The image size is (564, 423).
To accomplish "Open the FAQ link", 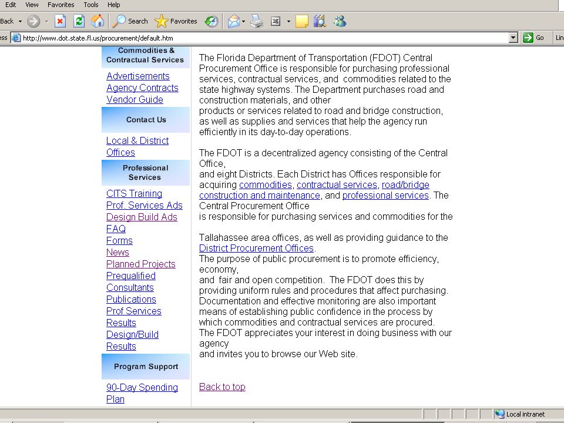I will [116, 229].
